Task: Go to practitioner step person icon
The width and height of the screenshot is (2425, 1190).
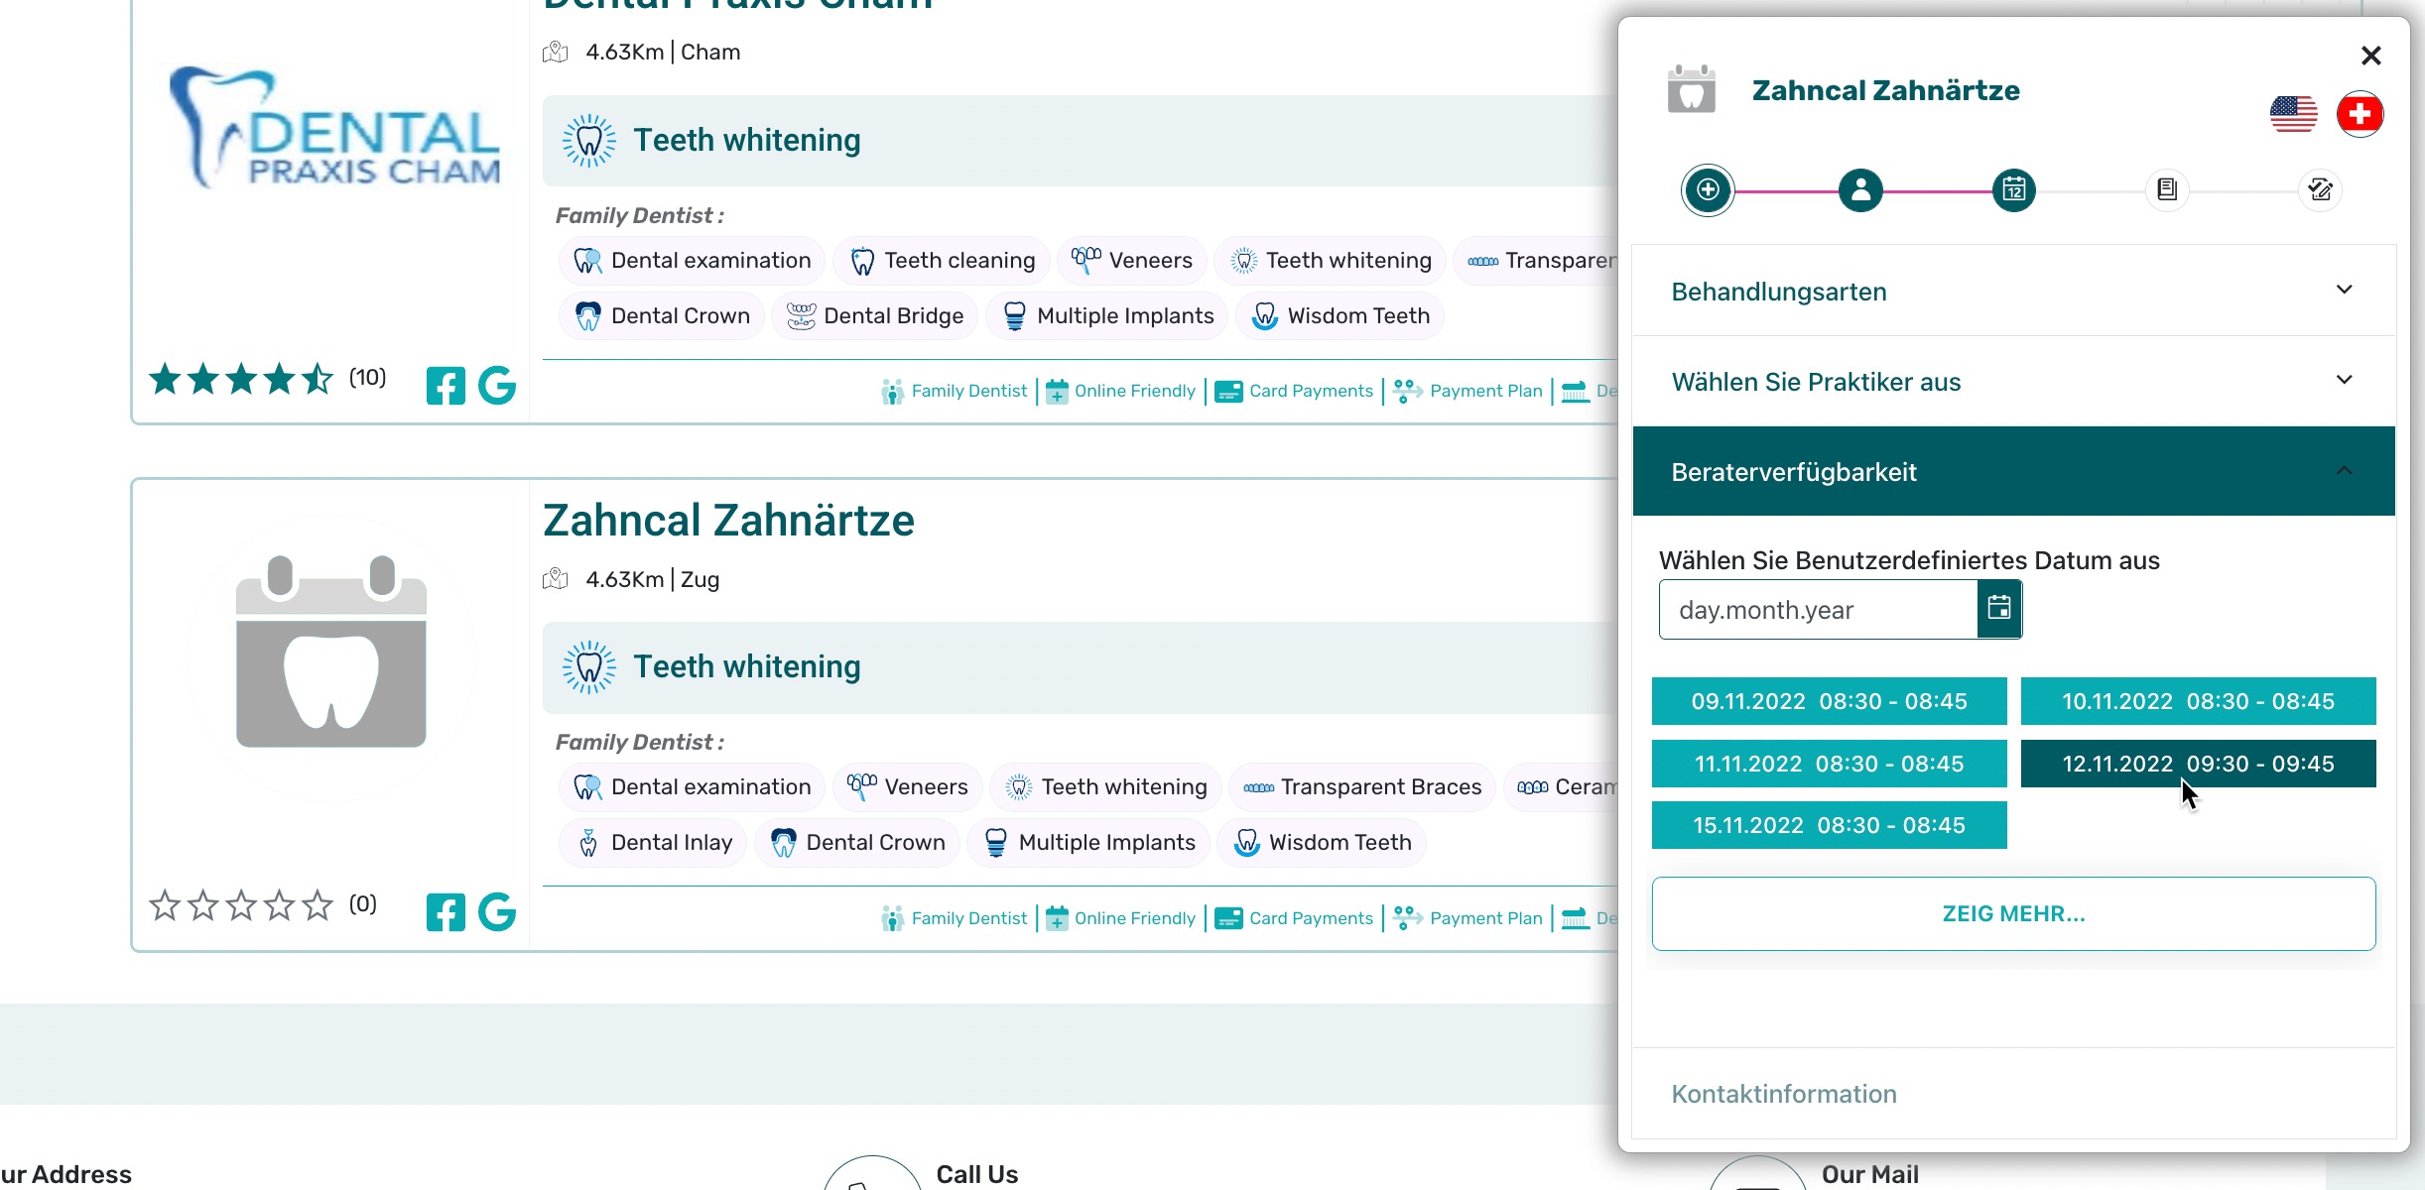Action: (x=1860, y=189)
